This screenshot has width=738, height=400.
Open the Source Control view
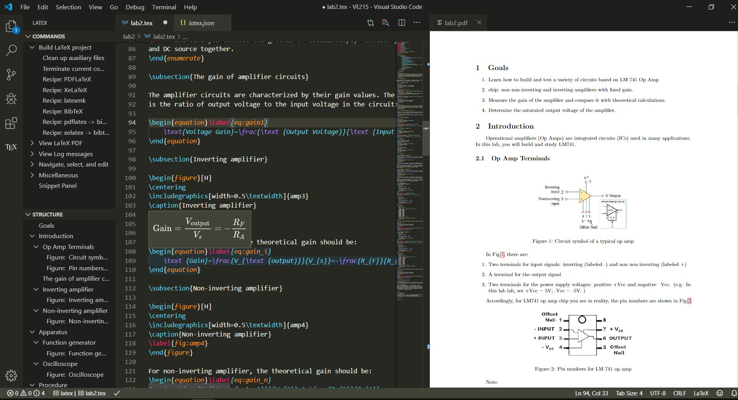11,74
